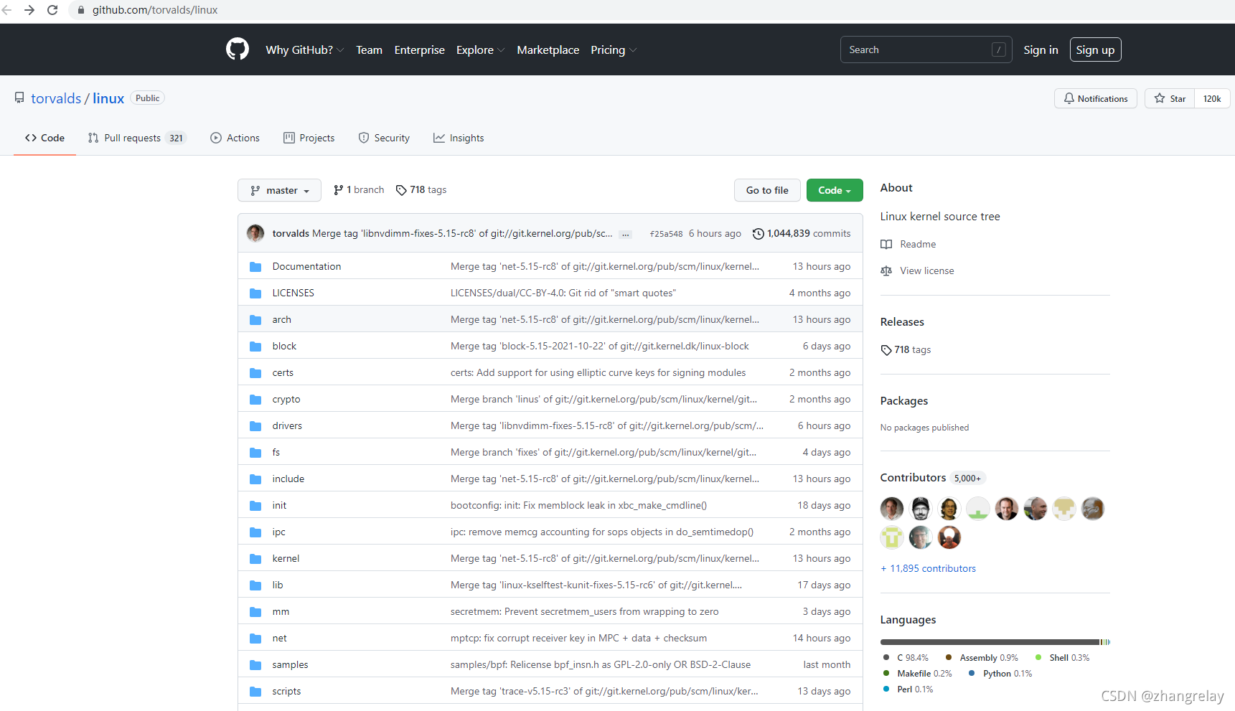Open the green Code dropdown

(x=835, y=190)
